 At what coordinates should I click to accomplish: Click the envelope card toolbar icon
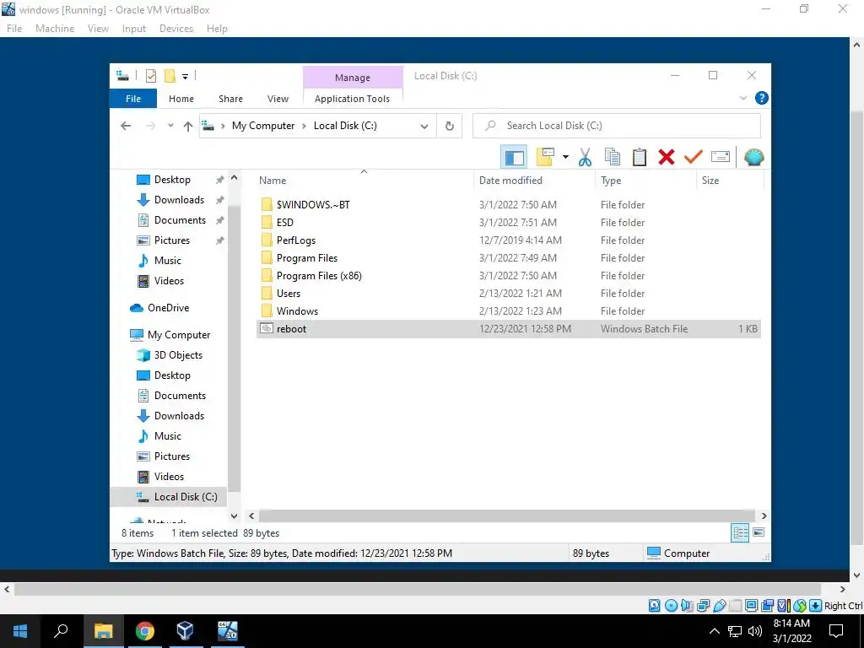(721, 157)
